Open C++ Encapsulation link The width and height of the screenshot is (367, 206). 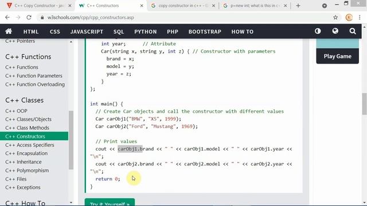(26, 153)
